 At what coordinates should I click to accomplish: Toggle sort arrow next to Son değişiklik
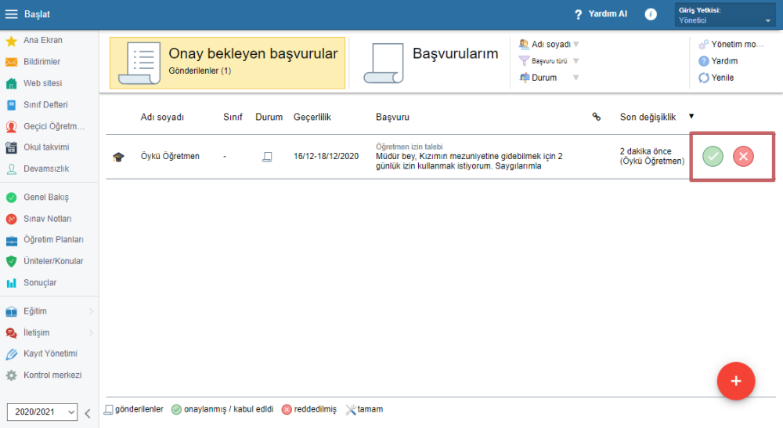pos(691,116)
